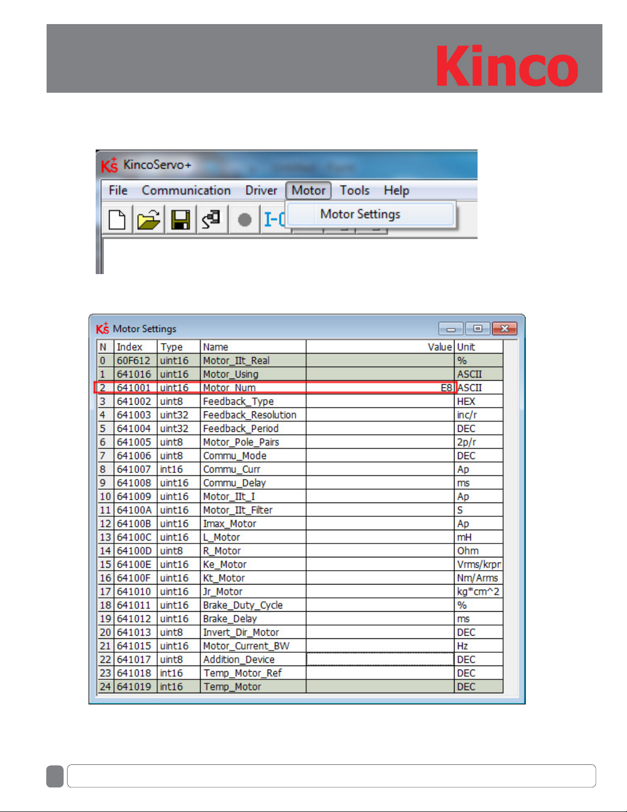Click the Kinco logo in the header
Screen dimensions: 627x812
tap(506, 66)
